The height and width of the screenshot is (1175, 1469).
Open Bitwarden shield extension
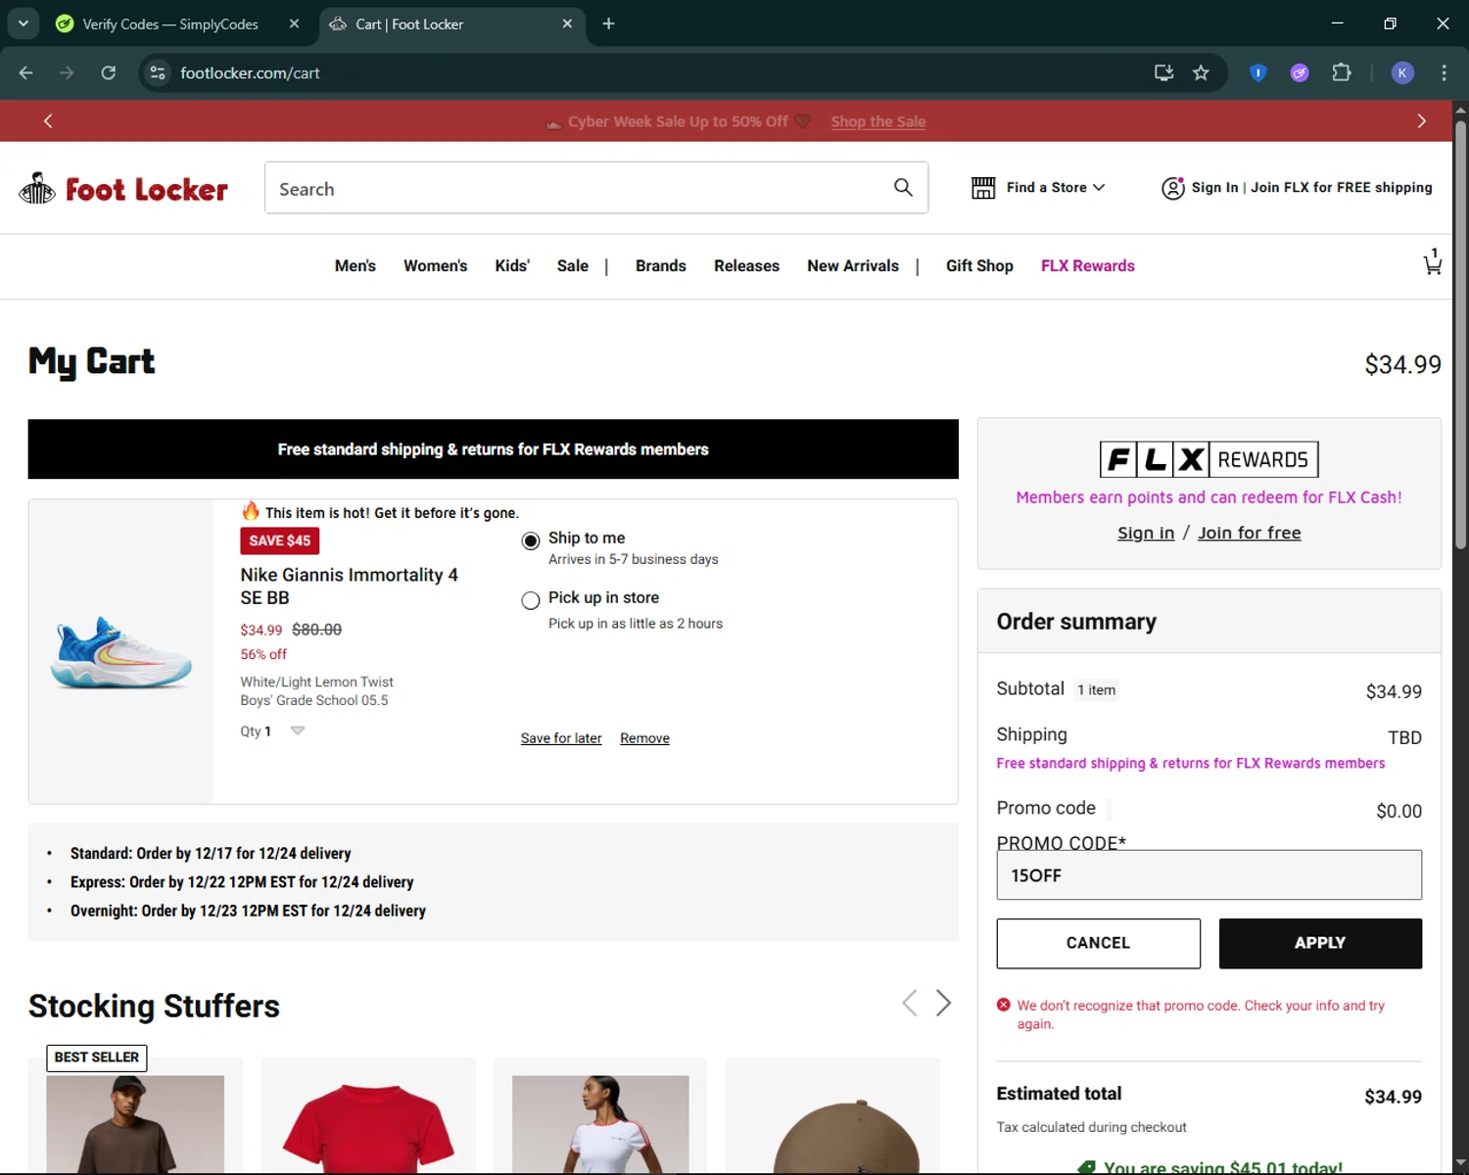pyautogui.click(x=1258, y=72)
